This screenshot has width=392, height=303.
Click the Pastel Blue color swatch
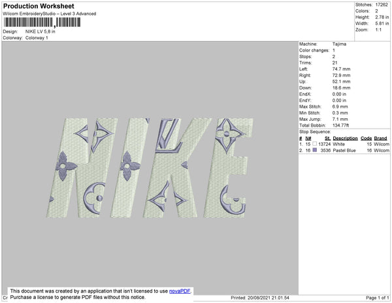pos(315,150)
